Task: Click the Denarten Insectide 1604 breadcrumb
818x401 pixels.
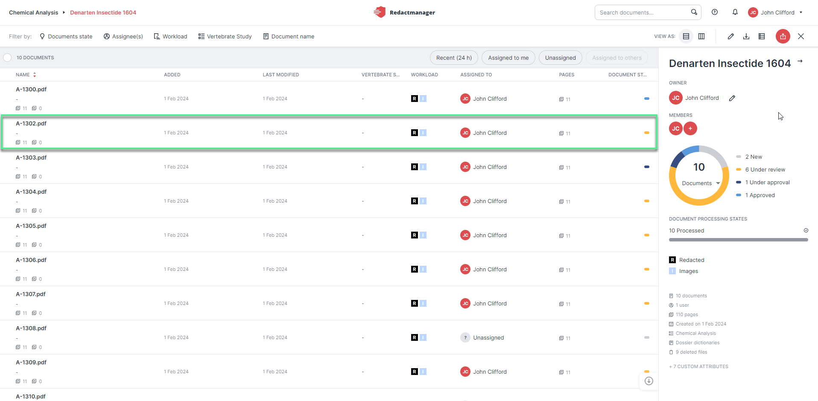Action: pyautogui.click(x=103, y=12)
